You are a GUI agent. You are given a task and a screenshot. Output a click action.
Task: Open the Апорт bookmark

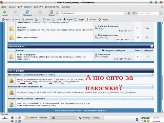[103, 20]
